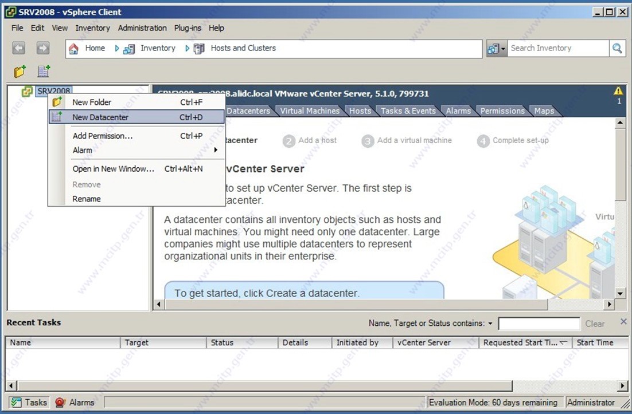
Task: Switch to the Tasks & Events tab
Action: coord(408,111)
